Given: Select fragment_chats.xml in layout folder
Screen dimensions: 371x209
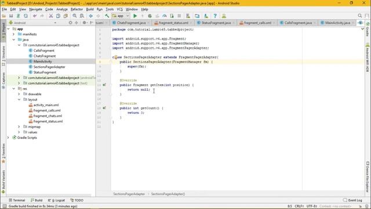Looking at the screenshot, I should tap(48, 116).
